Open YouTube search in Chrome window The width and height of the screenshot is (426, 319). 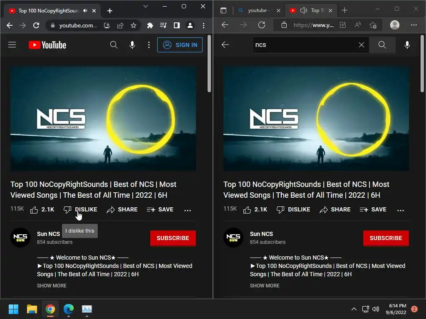coord(114,45)
